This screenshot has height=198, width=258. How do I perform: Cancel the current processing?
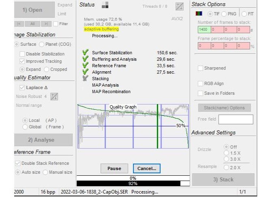[x=146, y=168]
